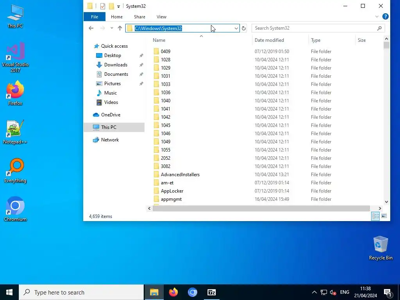Image resolution: width=400 pixels, height=300 pixels.
Task: Select the appmgmt folder
Action: (171, 199)
